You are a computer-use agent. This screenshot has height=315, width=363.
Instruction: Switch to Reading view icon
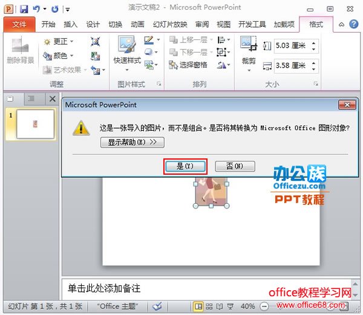219,307
